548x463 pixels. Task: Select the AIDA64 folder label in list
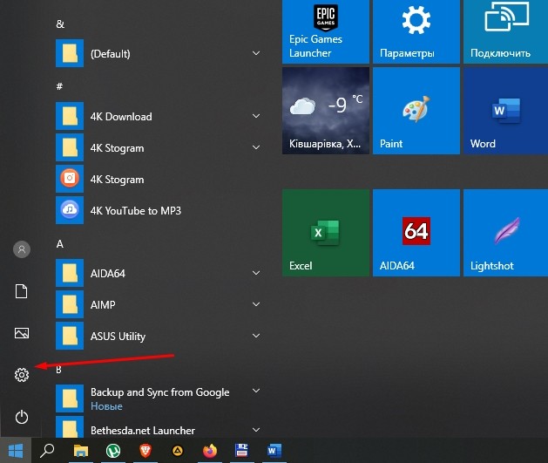tap(108, 274)
